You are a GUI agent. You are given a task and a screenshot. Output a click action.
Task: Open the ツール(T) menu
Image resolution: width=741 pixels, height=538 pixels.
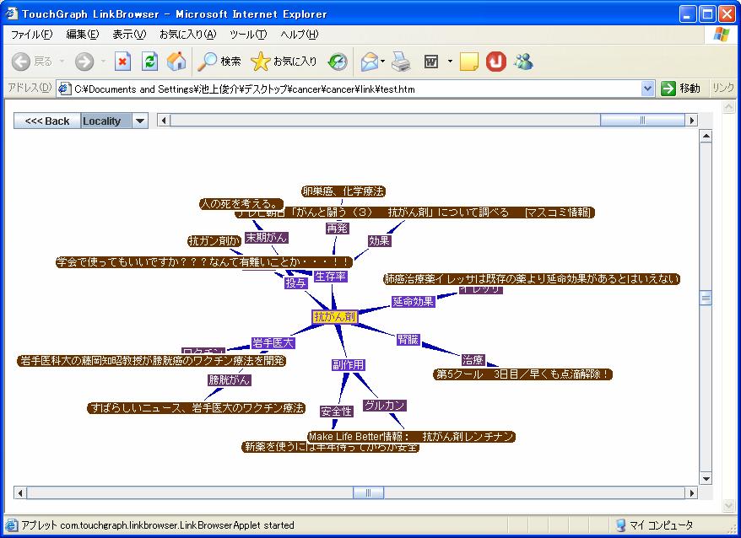(x=247, y=35)
